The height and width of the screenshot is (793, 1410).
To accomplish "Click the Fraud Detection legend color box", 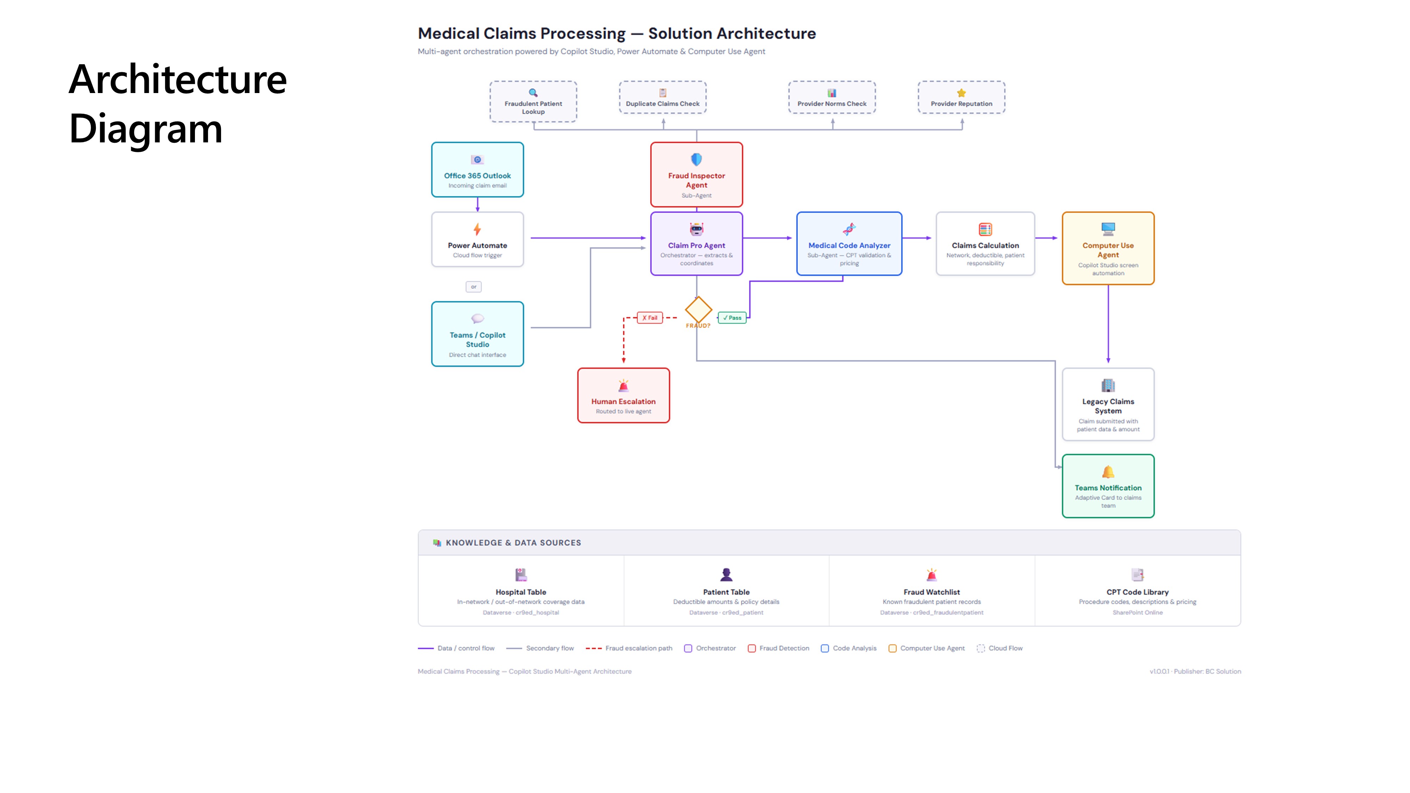I will (752, 648).
